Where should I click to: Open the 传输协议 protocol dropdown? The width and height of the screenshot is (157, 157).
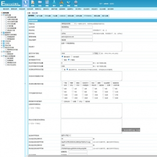tap(69, 23)
